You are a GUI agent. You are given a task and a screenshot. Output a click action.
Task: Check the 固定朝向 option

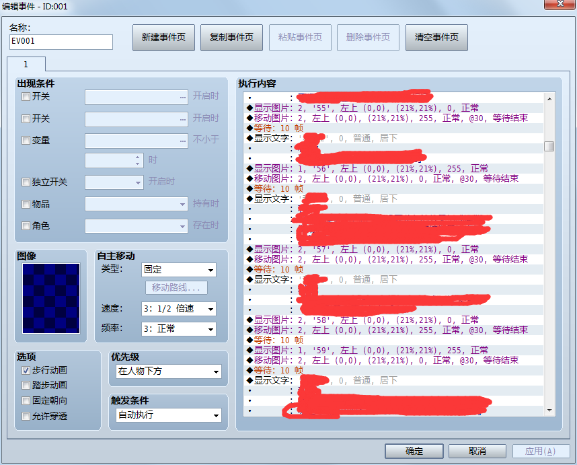tap(26, 400)
